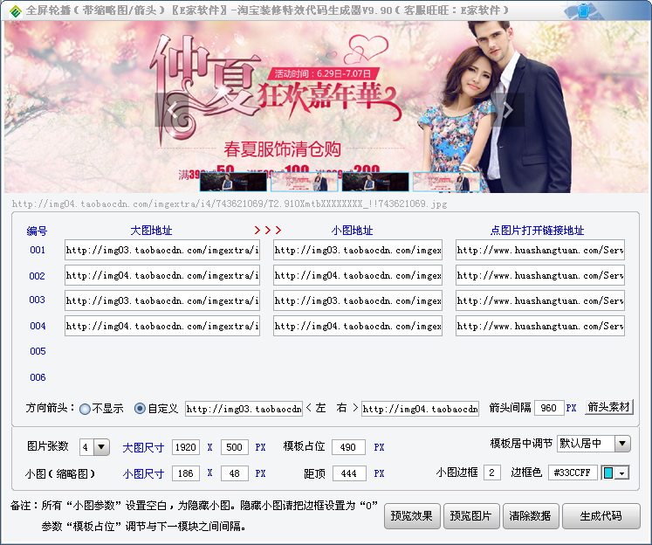Click the 003 small image URL field
Viewport: 652px width, 545px height.
coord(358,300)
